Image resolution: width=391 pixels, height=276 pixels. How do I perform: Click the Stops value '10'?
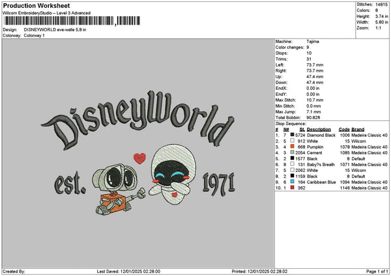click(309, 53)
